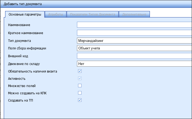Screen dimensions: 192x119
Task: Uncheck the «Обязательность наличия визита» checkbox
Action: coord(80,71)
